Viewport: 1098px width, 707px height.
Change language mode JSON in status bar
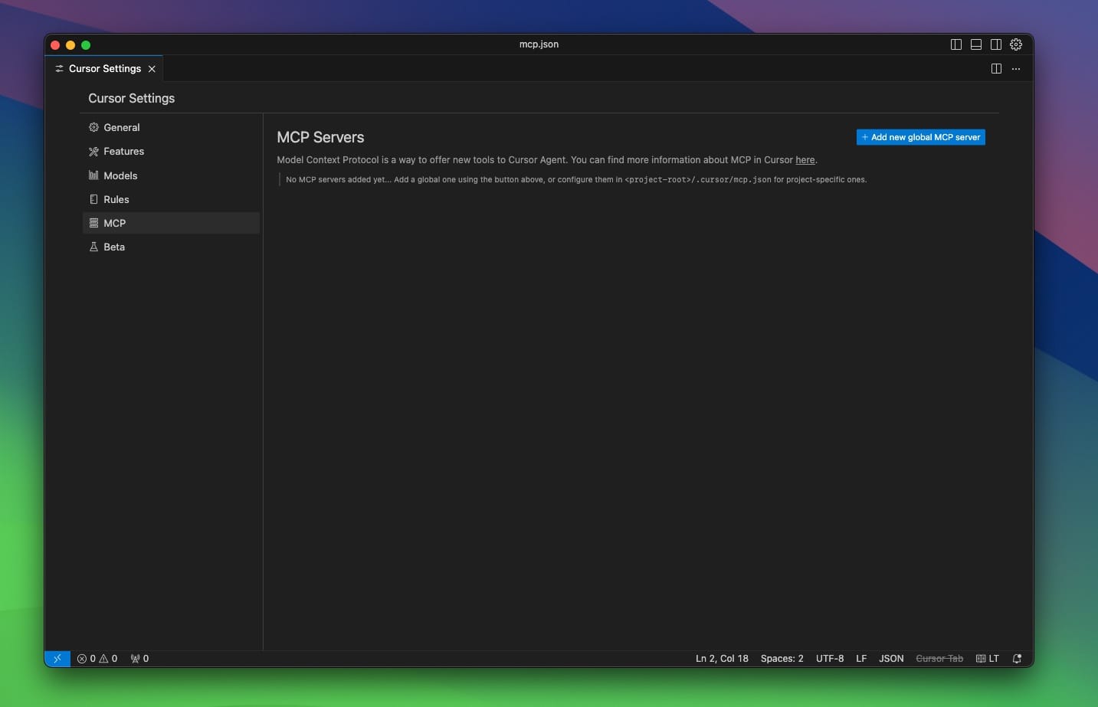891,659
